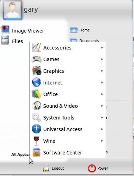Click the Universal Access person icon

click(x=37, y=129)
